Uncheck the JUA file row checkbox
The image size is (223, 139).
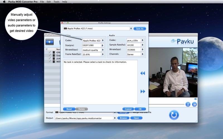click(x=50, y=58)
